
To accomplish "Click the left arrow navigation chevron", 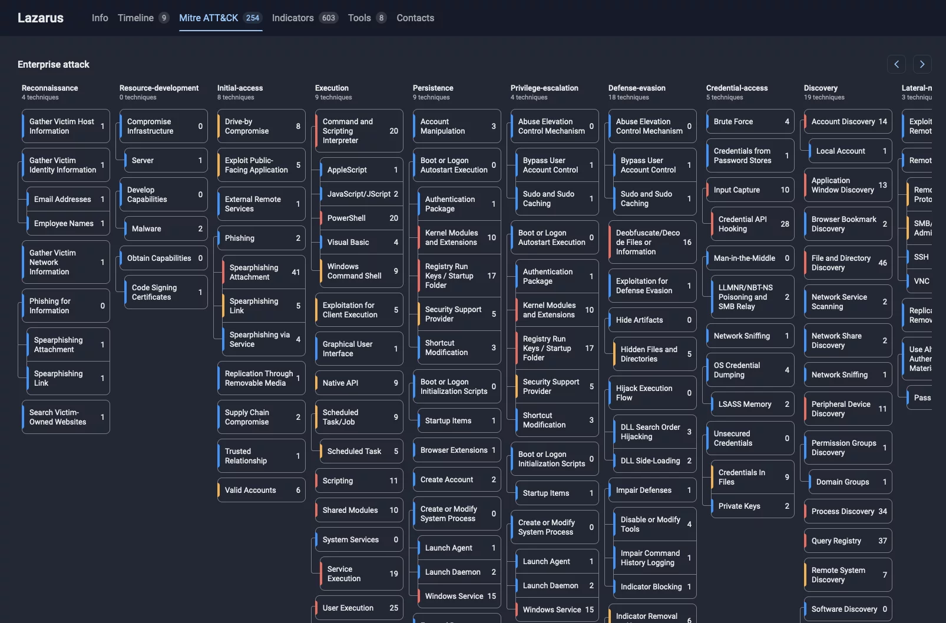I will click(x=897, y=64).
